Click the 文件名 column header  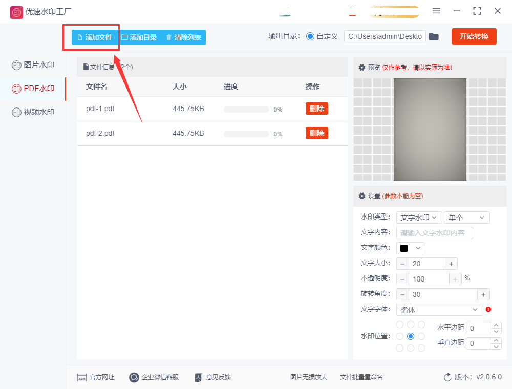pyautogui.click(x=97, y=87)
